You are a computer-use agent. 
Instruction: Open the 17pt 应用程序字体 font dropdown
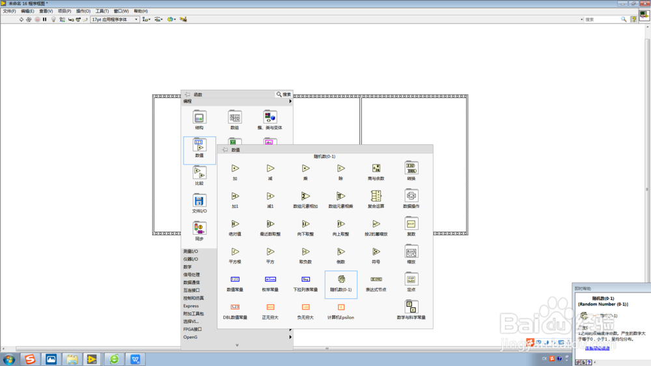(115, 20)
